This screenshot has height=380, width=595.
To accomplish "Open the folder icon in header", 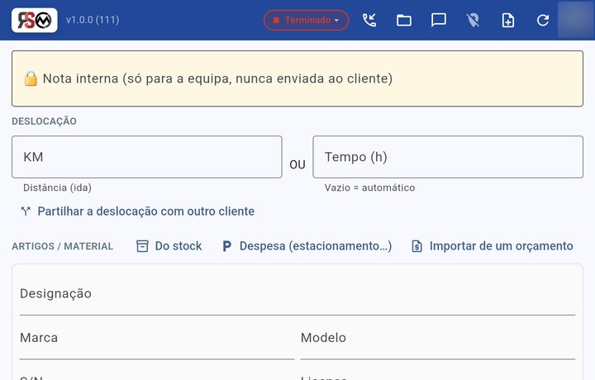I will (x=404, y=20).
